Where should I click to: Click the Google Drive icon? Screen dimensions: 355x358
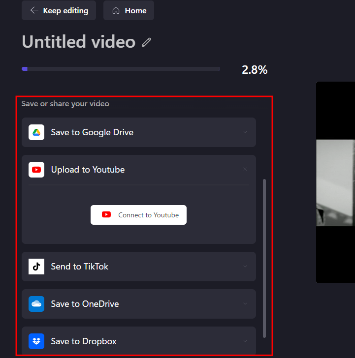pyautogui.click(x=36, y=132)
